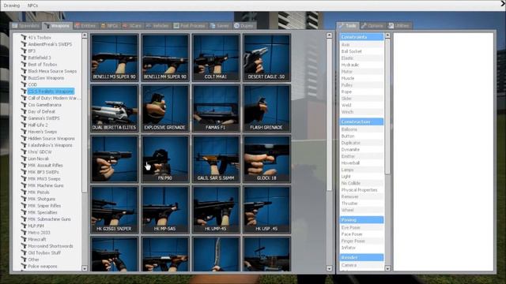Select the Galil SAR 5.56MM icon
The width and height of the screenshot is (506, 284).
tap(216, 159)
